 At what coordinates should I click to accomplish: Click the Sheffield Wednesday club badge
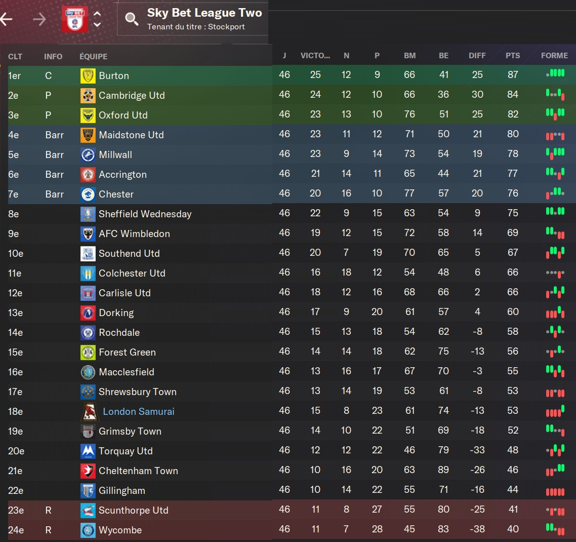pos(88,214)
